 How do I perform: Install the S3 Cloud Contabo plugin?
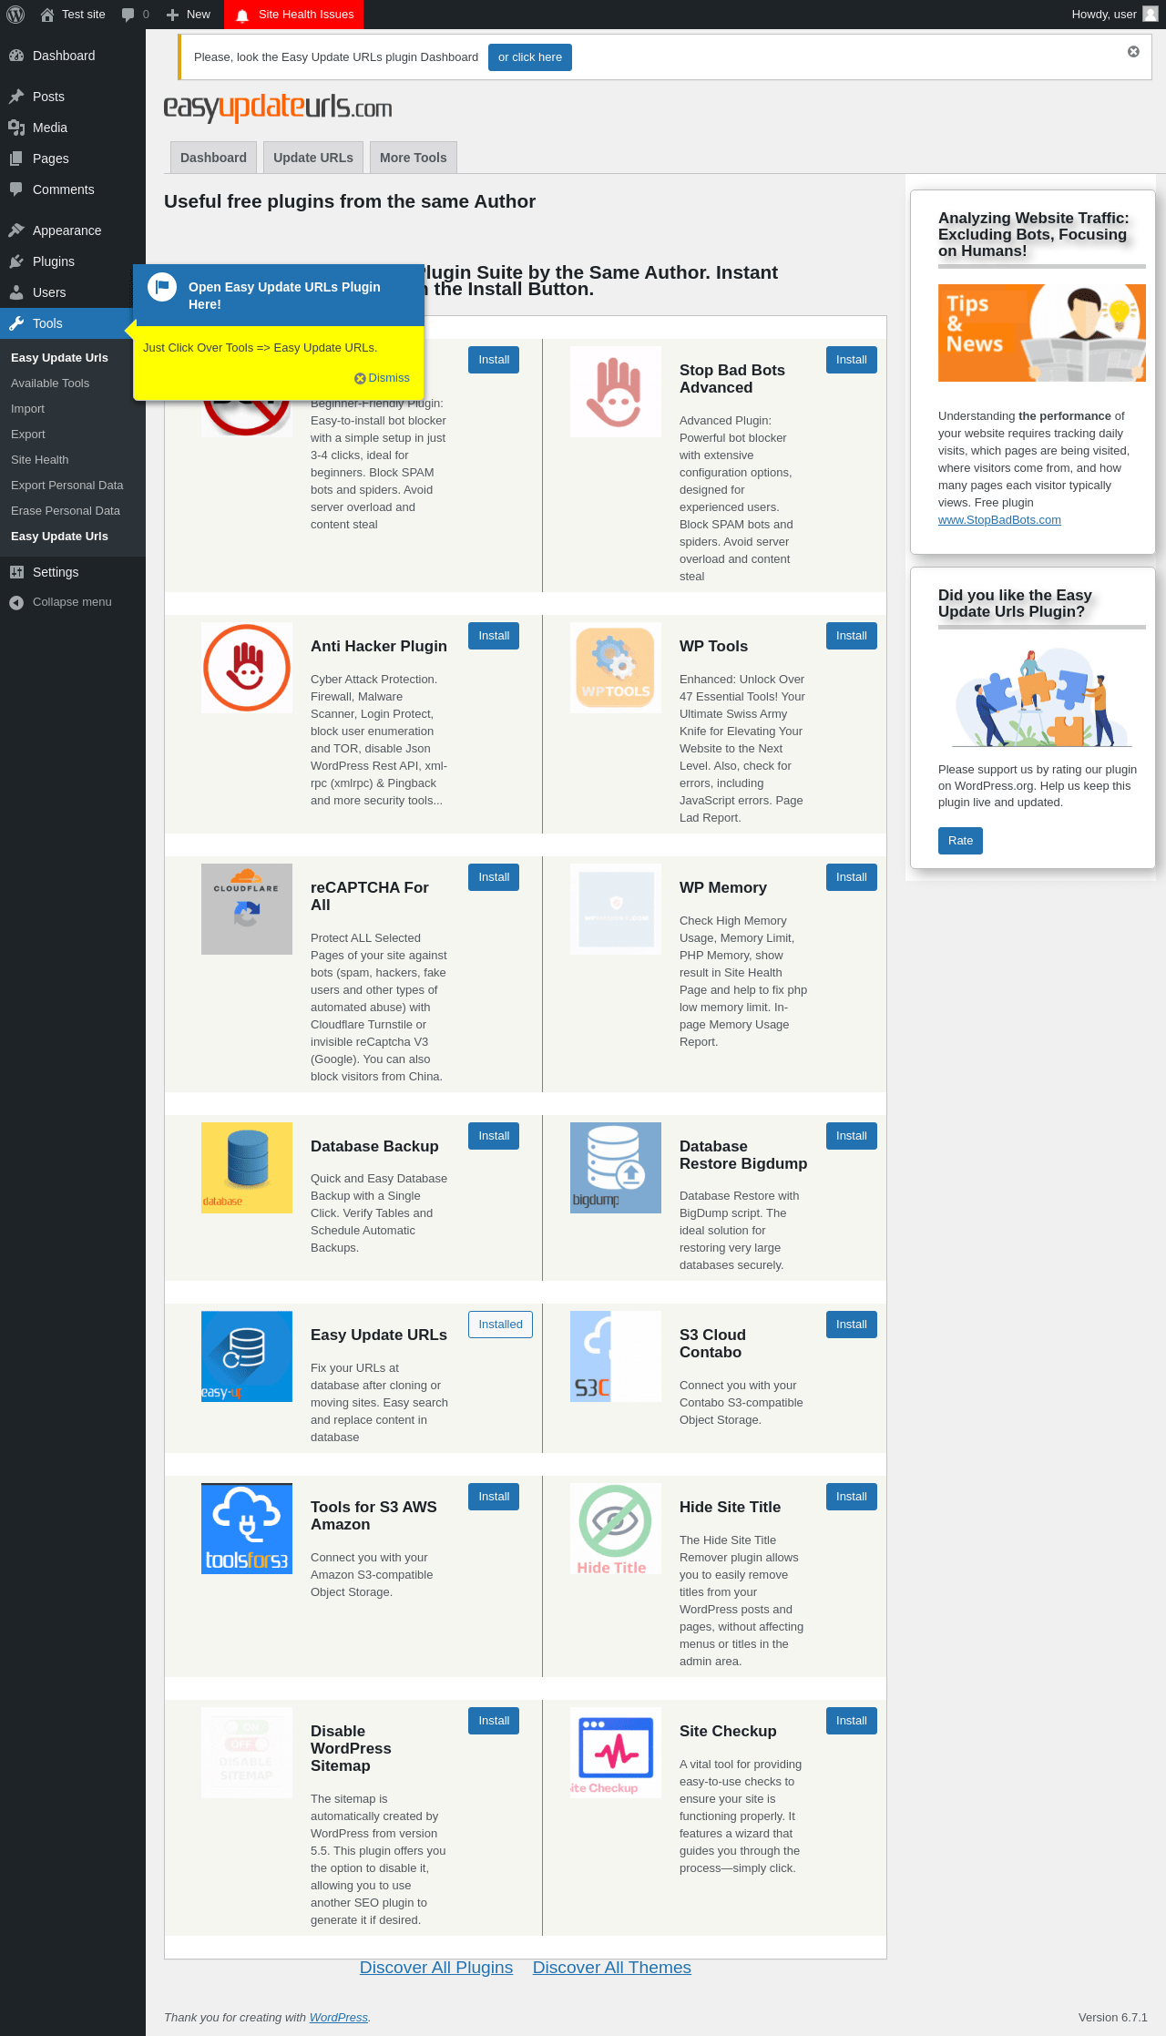[x=852, y=1325]
